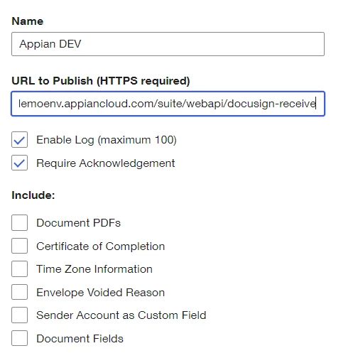This screenshot has height=358, width=353.
Task: Tick the Time Zone Information checkbox
Action: click(x=19, y=269)
